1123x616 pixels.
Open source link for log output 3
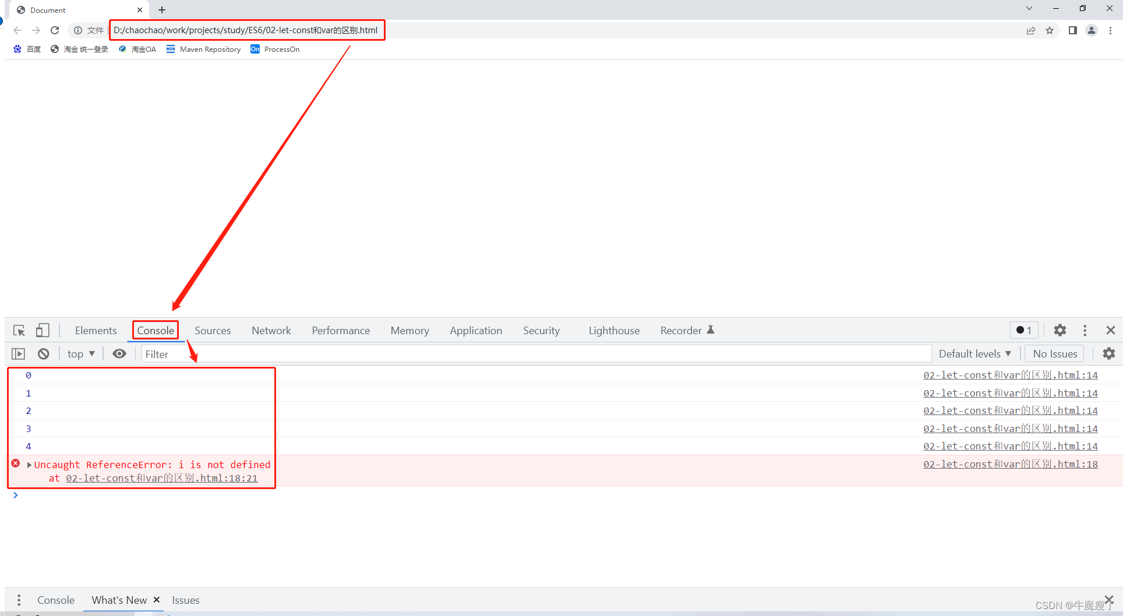coord(1010,429)
